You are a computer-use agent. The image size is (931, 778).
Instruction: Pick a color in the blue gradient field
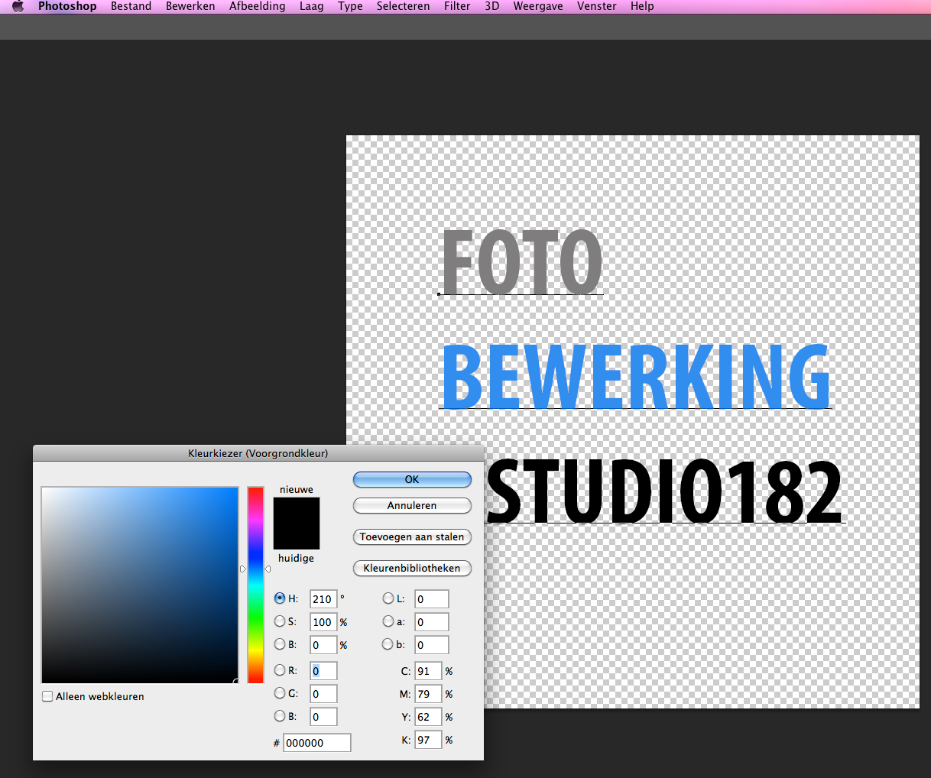tap(140, 585)
